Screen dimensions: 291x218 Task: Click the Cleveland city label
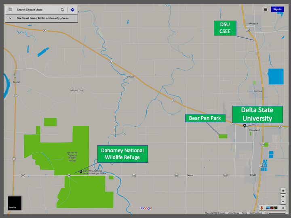(x=255, y=130)
